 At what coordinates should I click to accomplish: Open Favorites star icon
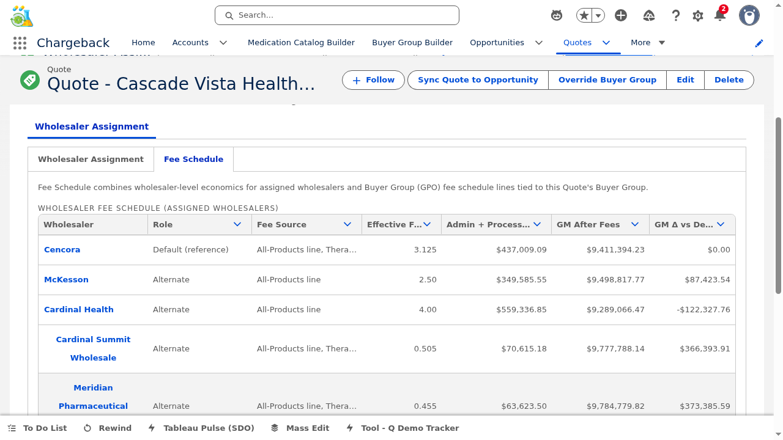[x=584, y=15]
